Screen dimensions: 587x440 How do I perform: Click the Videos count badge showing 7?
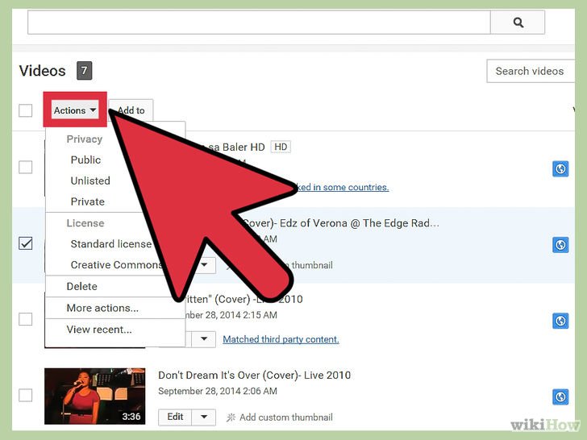point(84,70)
